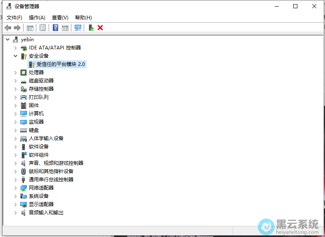The image size is (325, 237).
Task: Select the 受信任的平台模块 2.0 device
Action: [x=61, y=64]
